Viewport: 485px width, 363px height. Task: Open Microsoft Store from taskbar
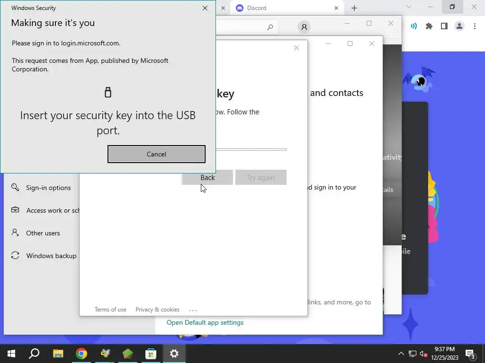coord(151,354)
